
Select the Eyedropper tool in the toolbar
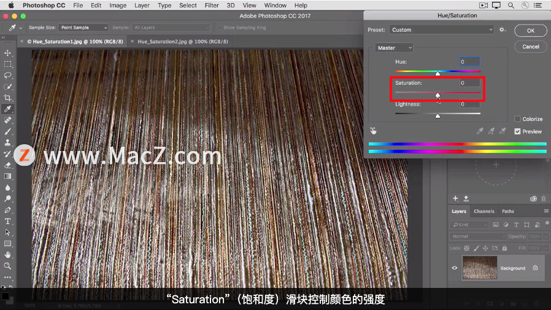7,109
